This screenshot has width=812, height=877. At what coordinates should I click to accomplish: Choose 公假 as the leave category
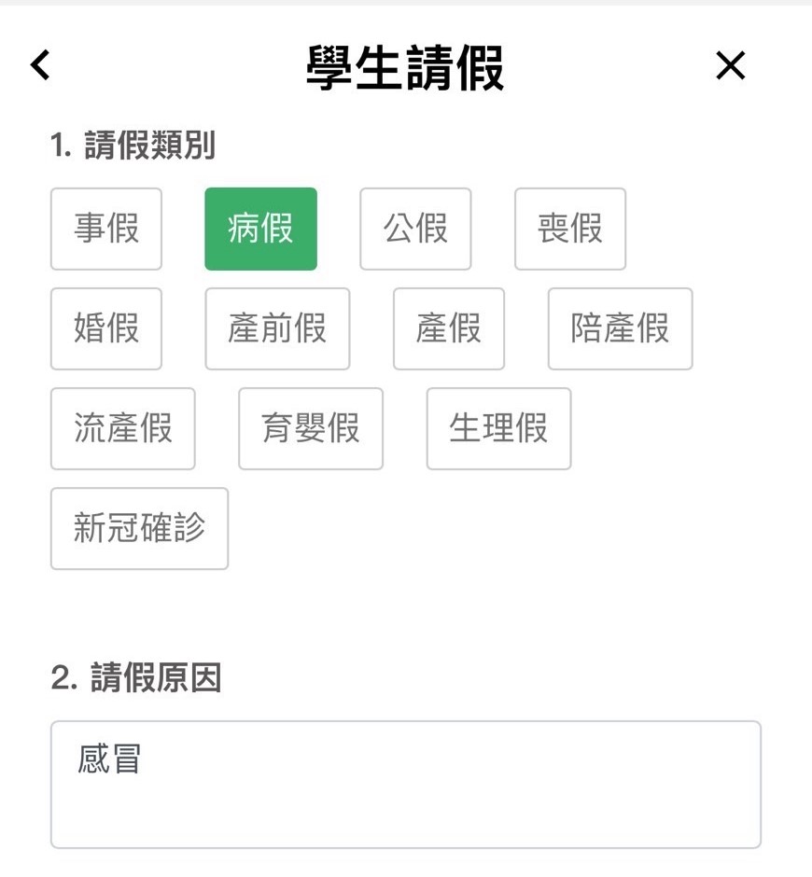click(415, 229)
